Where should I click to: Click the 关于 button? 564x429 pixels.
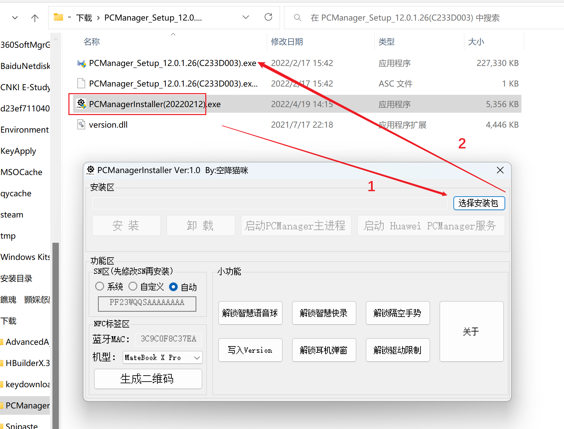point(472,332)
